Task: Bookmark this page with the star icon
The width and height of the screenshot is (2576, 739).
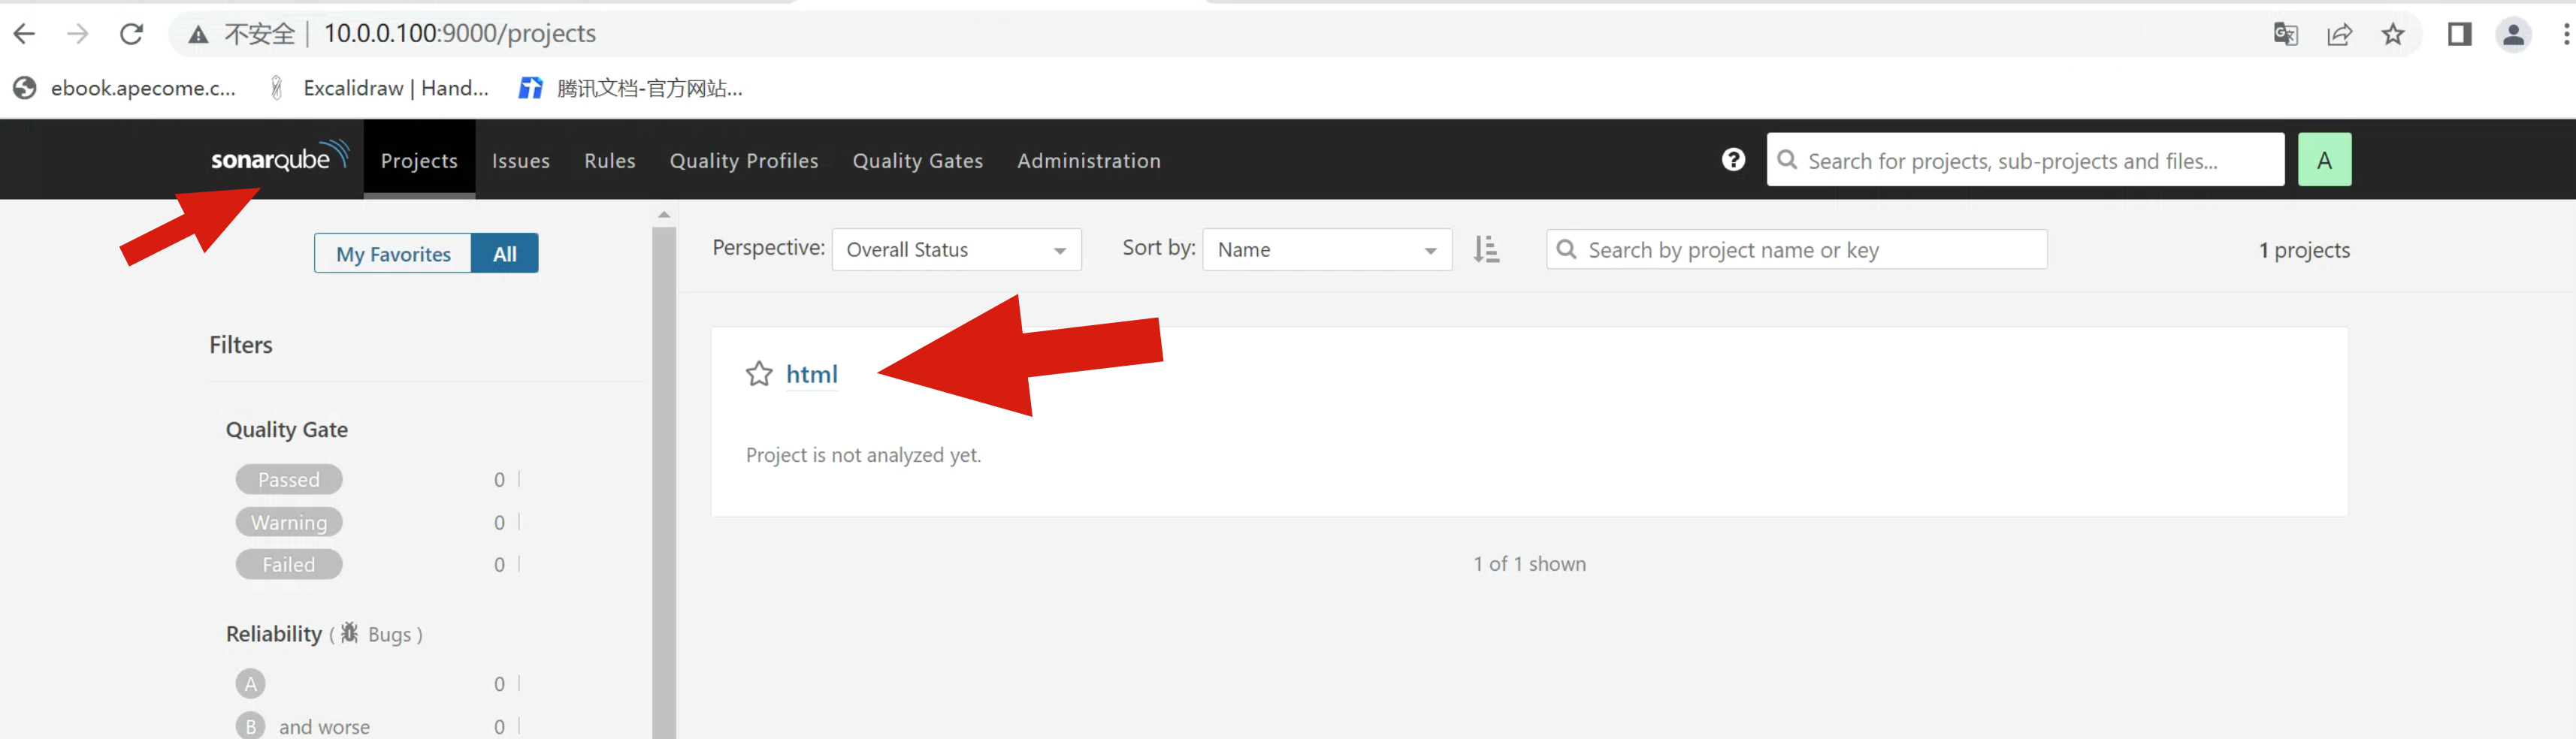Action: click(x=2392, y=34)
